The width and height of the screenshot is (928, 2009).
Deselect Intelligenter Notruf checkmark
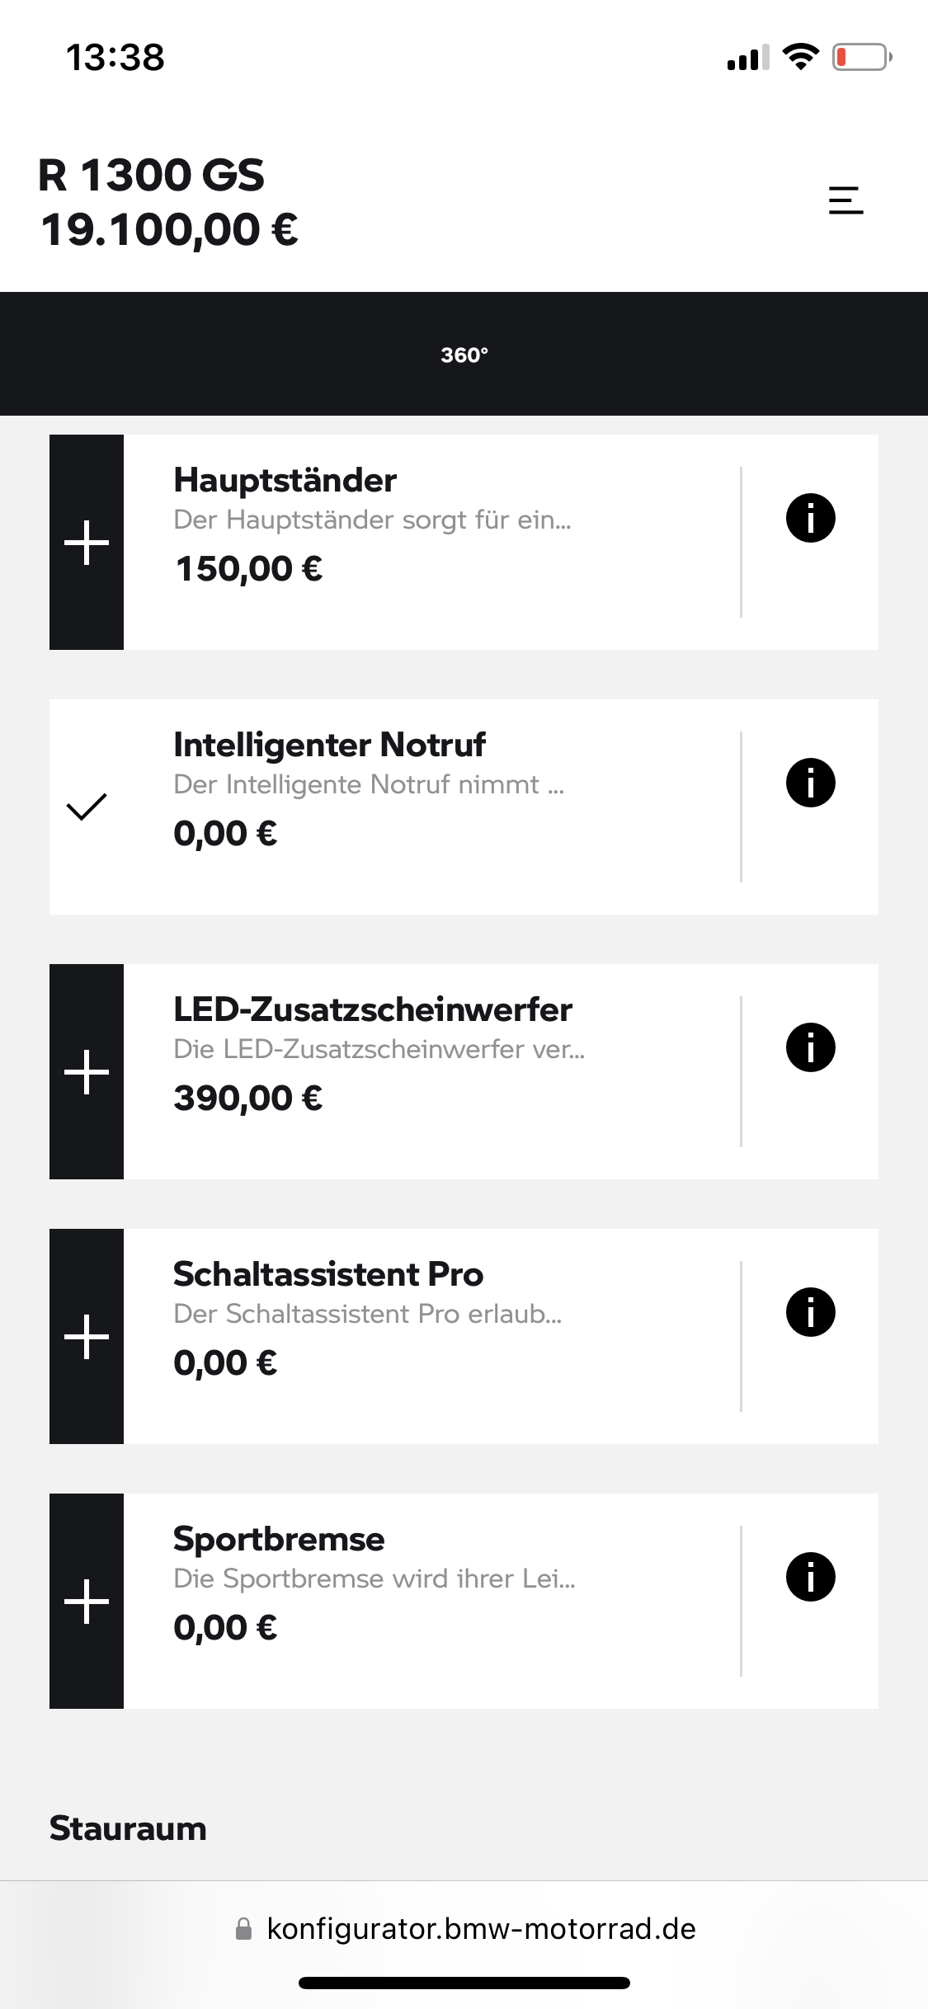tap(87, 807)
